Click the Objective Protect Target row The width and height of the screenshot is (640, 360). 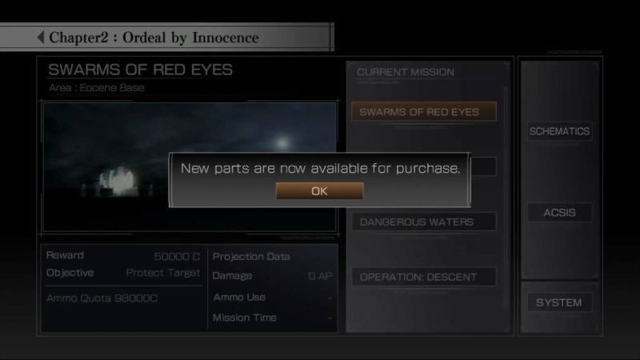[123, 273]
